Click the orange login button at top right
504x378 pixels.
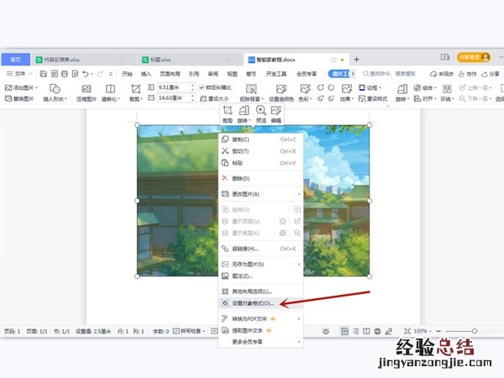pos(474,57)
